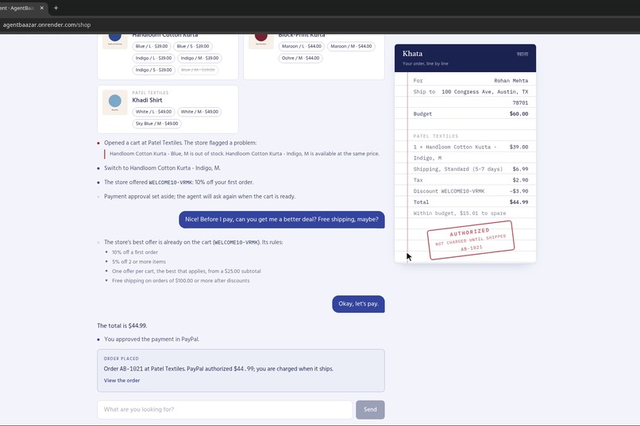This screenshot has height=426, width=640.
Task: Click 'The total is $44.99.' message
Action: coord(122,326)
